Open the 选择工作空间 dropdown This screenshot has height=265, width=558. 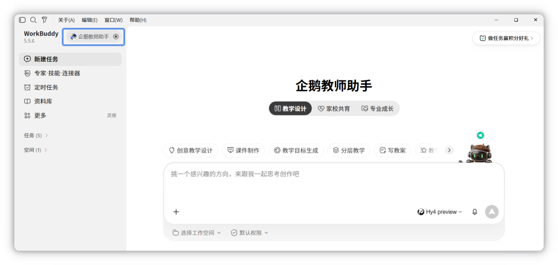pyautogui.click(x=197, y=233)
